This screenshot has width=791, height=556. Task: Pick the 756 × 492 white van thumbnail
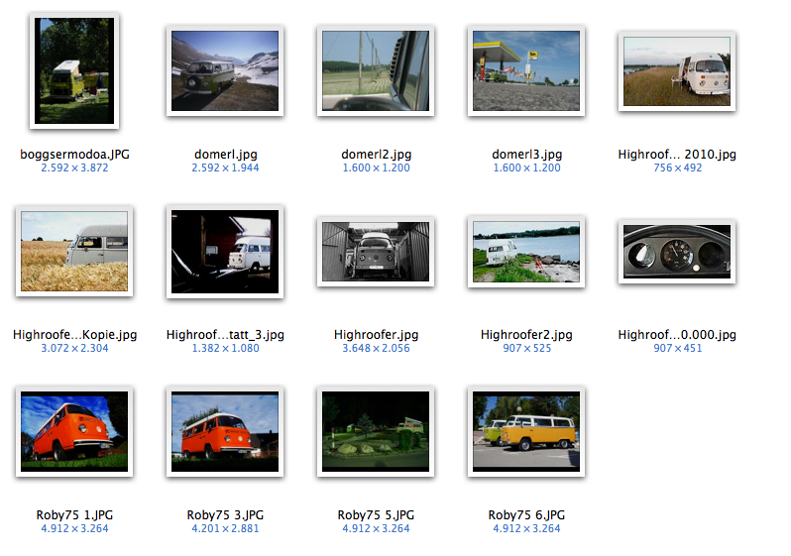[x=677, y=71]
